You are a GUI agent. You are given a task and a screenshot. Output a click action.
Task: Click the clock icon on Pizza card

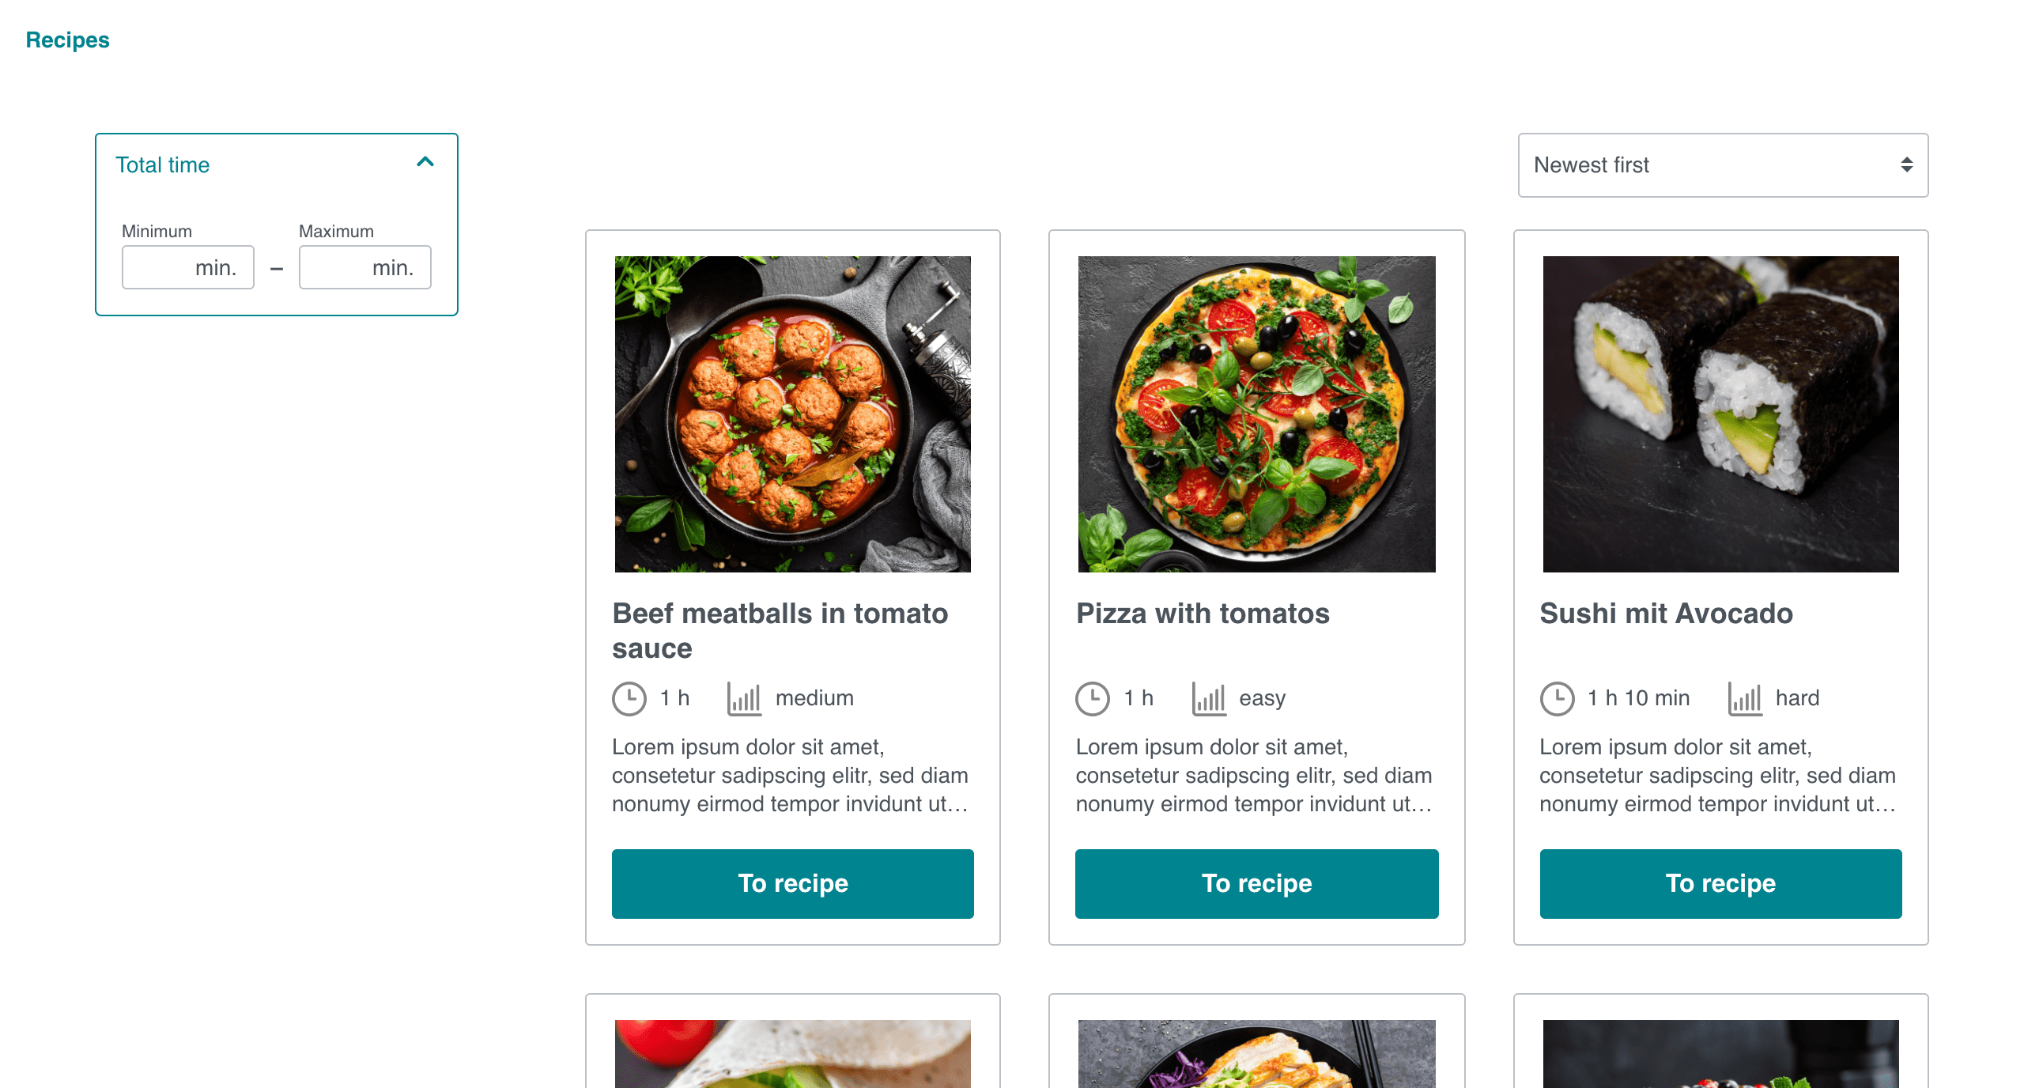(1093, 699)
